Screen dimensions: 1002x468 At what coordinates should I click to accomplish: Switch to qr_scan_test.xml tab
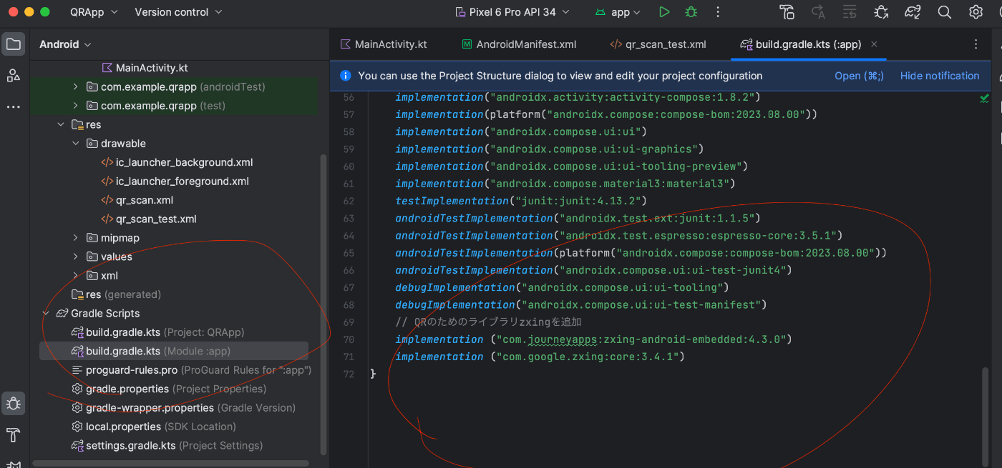tap(658, 44)
